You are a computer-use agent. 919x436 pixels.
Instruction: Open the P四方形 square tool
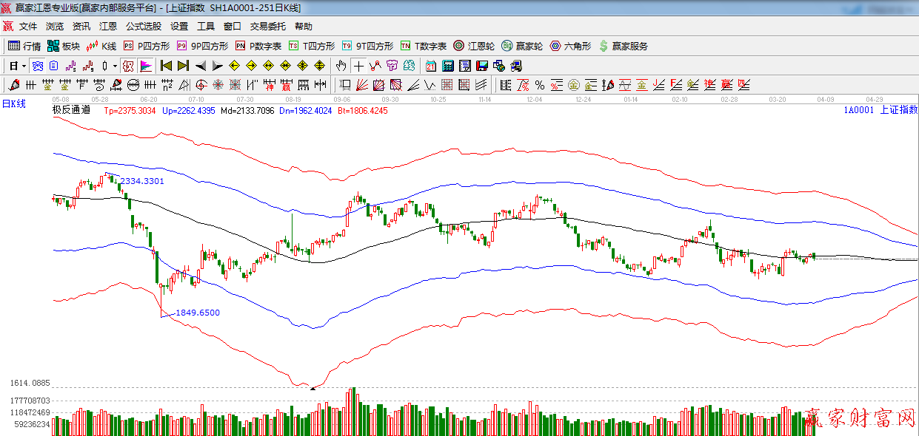point(146,46)
